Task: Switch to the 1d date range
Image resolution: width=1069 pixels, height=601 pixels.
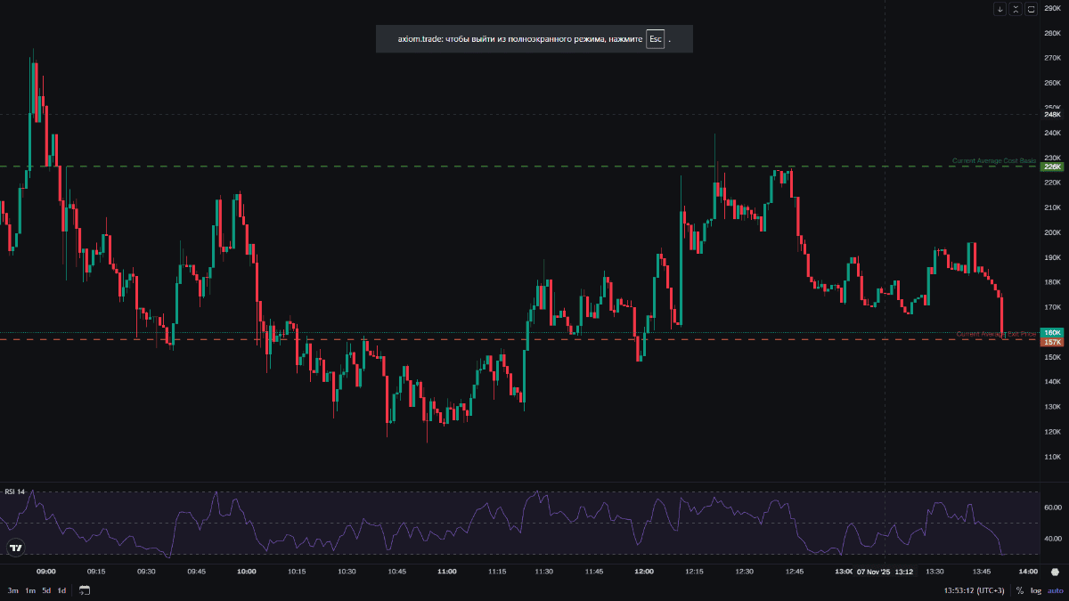Action: pyautogui.click(x=61, y=590)
